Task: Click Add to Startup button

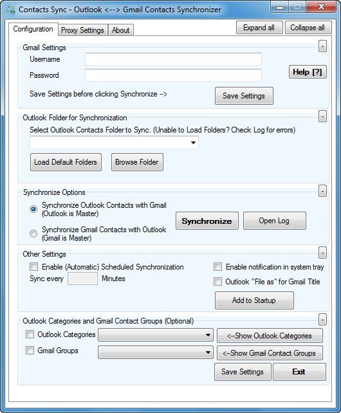Action: click(254, 300)
